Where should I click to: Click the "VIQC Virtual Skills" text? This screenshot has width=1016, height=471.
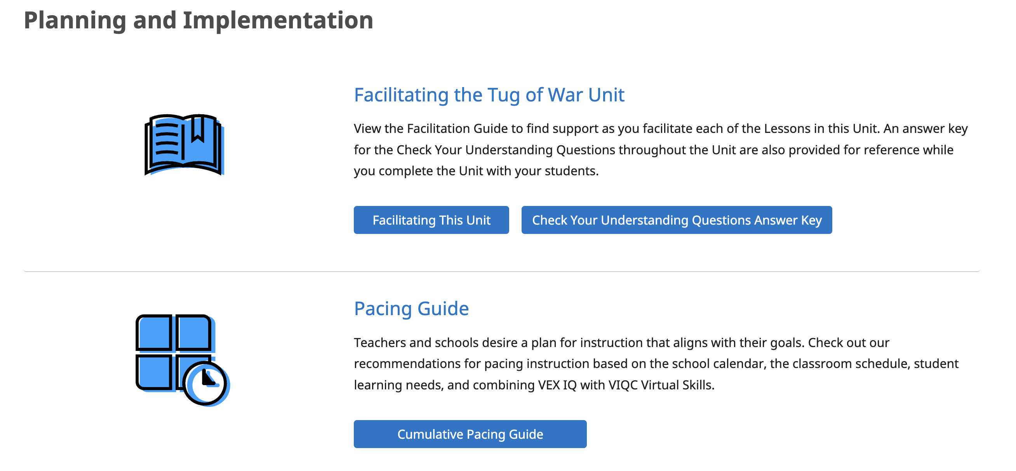[x=661, y=385]
